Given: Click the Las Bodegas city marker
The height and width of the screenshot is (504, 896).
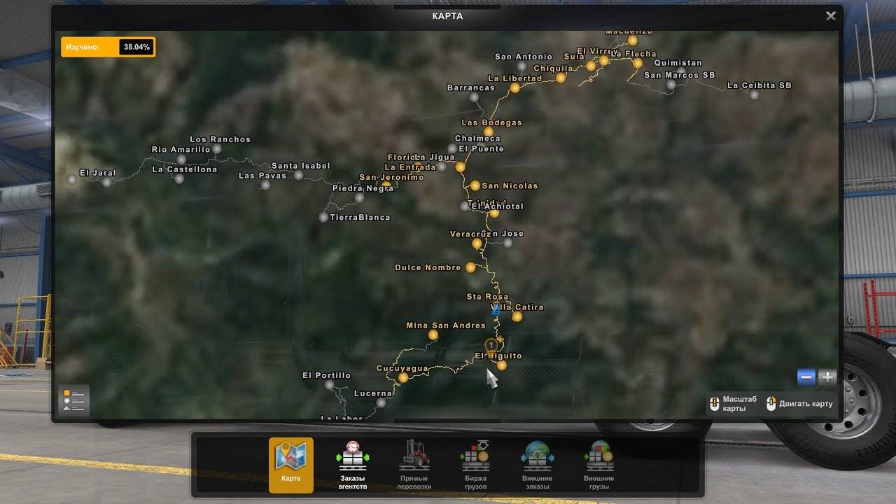Looking at the screenshot, I should (489, 132).
